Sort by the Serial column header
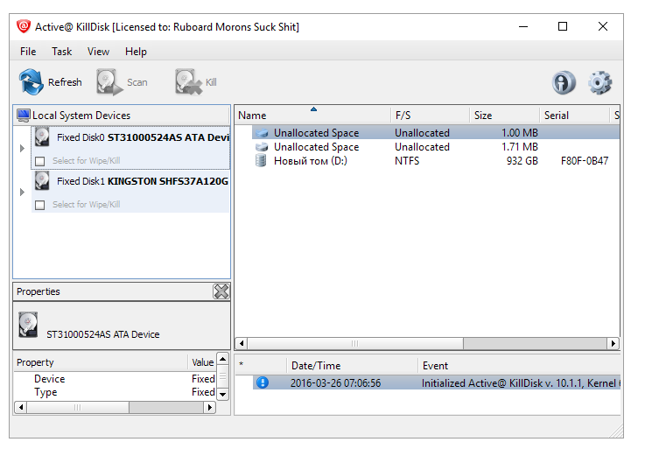 coord(574,116)
